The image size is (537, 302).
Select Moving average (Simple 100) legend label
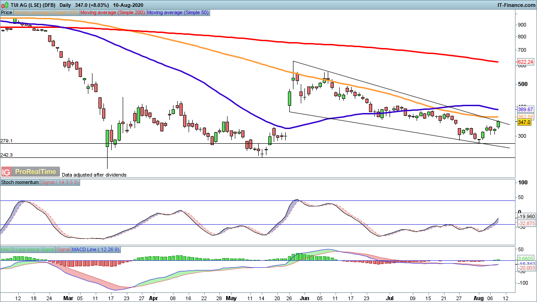click(x=47, y=13)
